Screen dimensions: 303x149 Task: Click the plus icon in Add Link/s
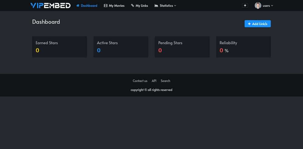coord(249,24)
